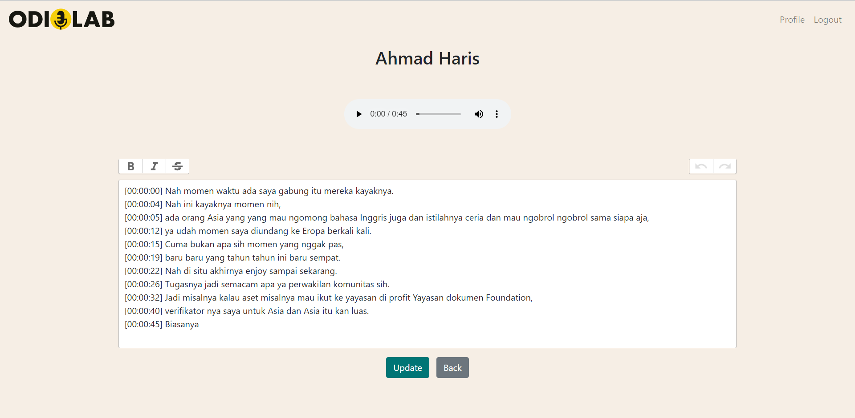Click the Ahmad Haris heading
The width and height of the screenshot is (855, 418).
click(x=427, y=58)
